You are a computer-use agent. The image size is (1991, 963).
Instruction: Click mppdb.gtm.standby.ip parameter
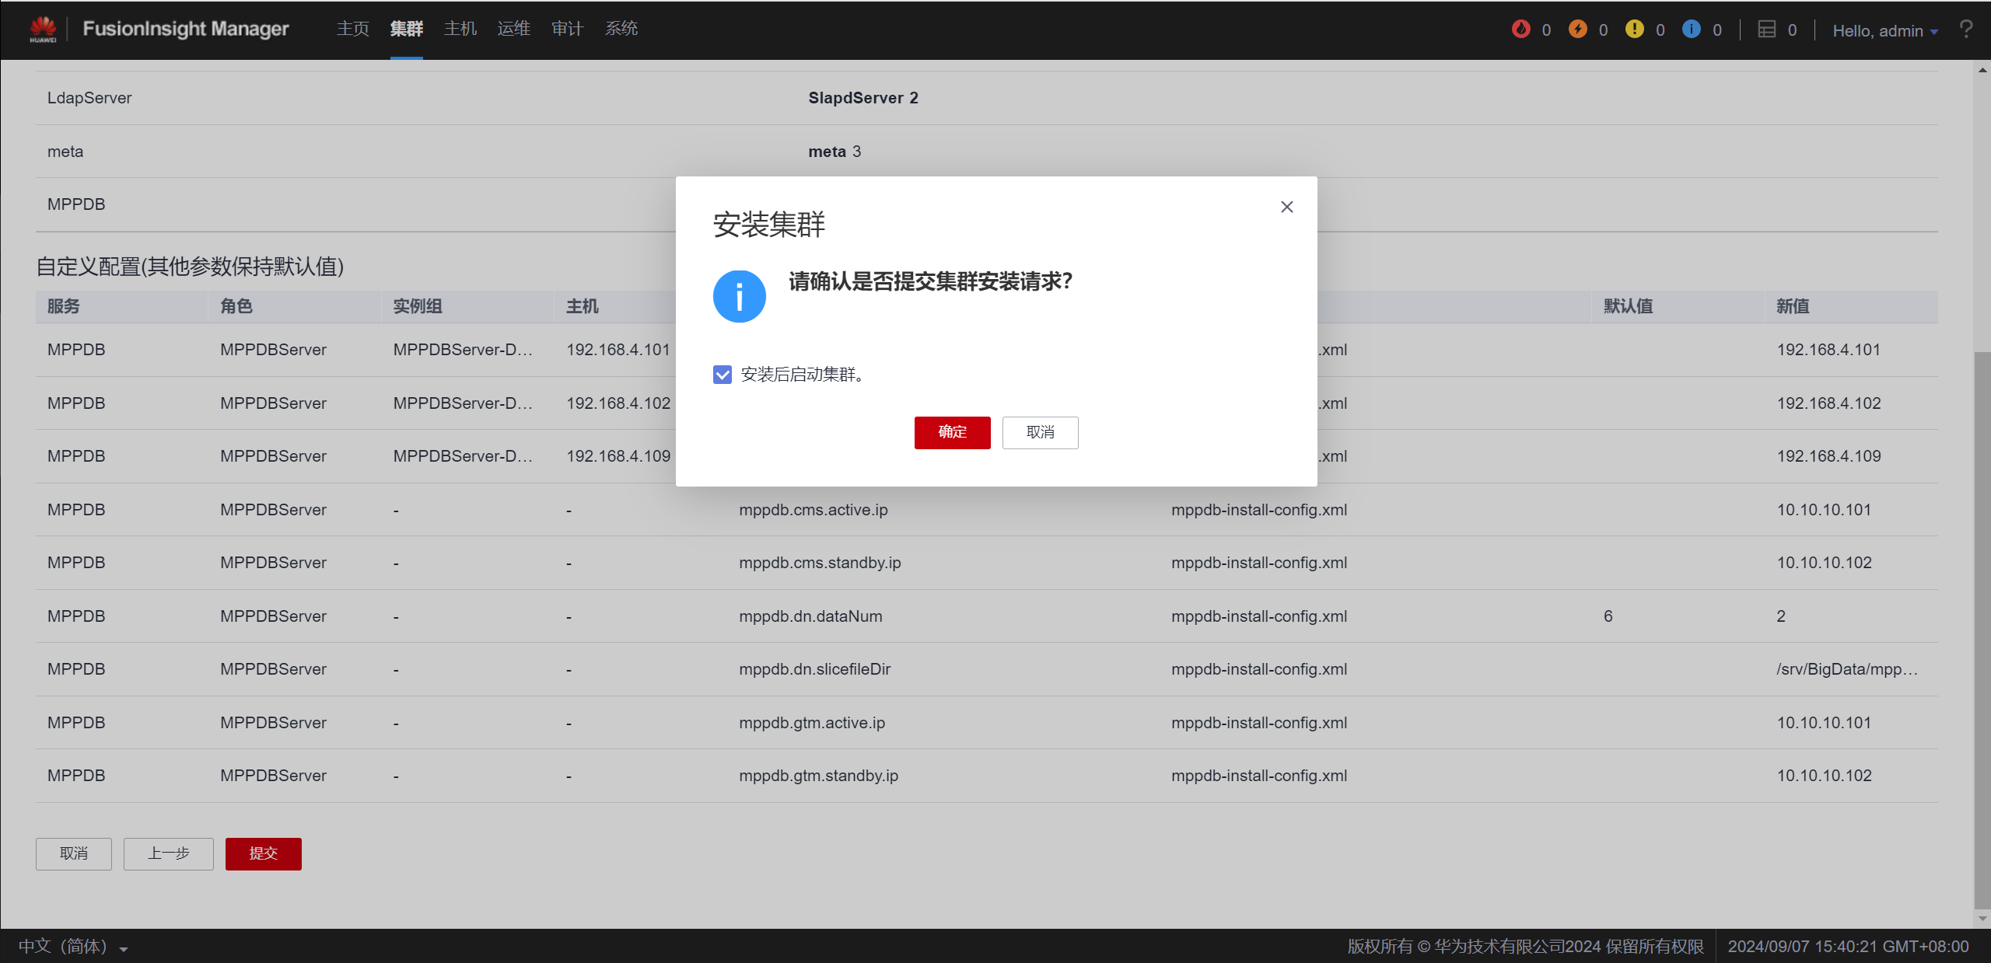point(818,776)
